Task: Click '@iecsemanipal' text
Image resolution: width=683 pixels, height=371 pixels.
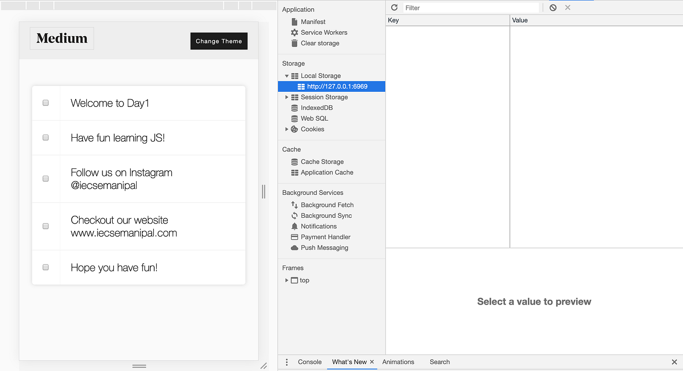Action: pyautogui.click(x=104, y=186)
